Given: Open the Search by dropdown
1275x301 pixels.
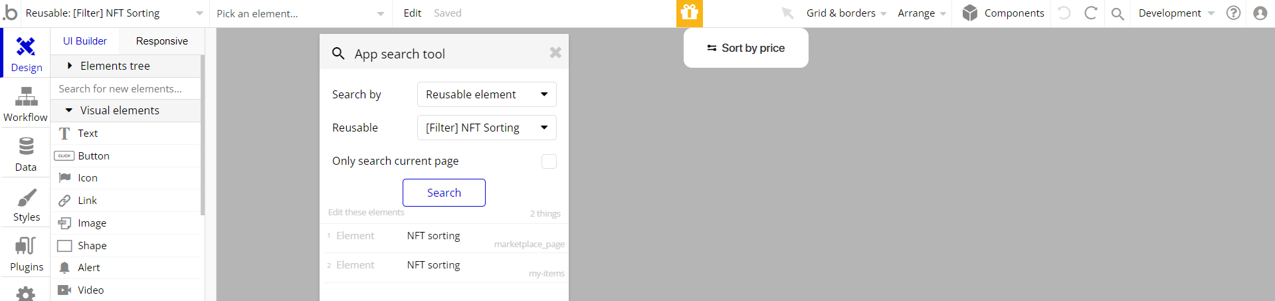Looking at the screenshot, I should 486,94.
